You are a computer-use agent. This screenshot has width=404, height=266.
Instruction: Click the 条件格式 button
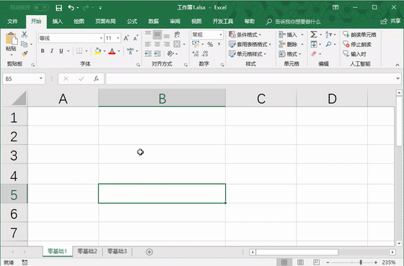[x=245, y=35]
